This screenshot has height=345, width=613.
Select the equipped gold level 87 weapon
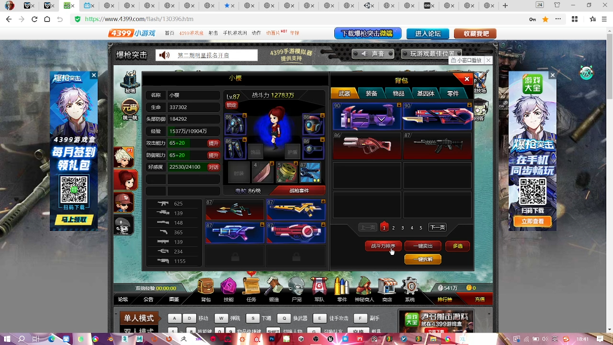tap(296, 209)
